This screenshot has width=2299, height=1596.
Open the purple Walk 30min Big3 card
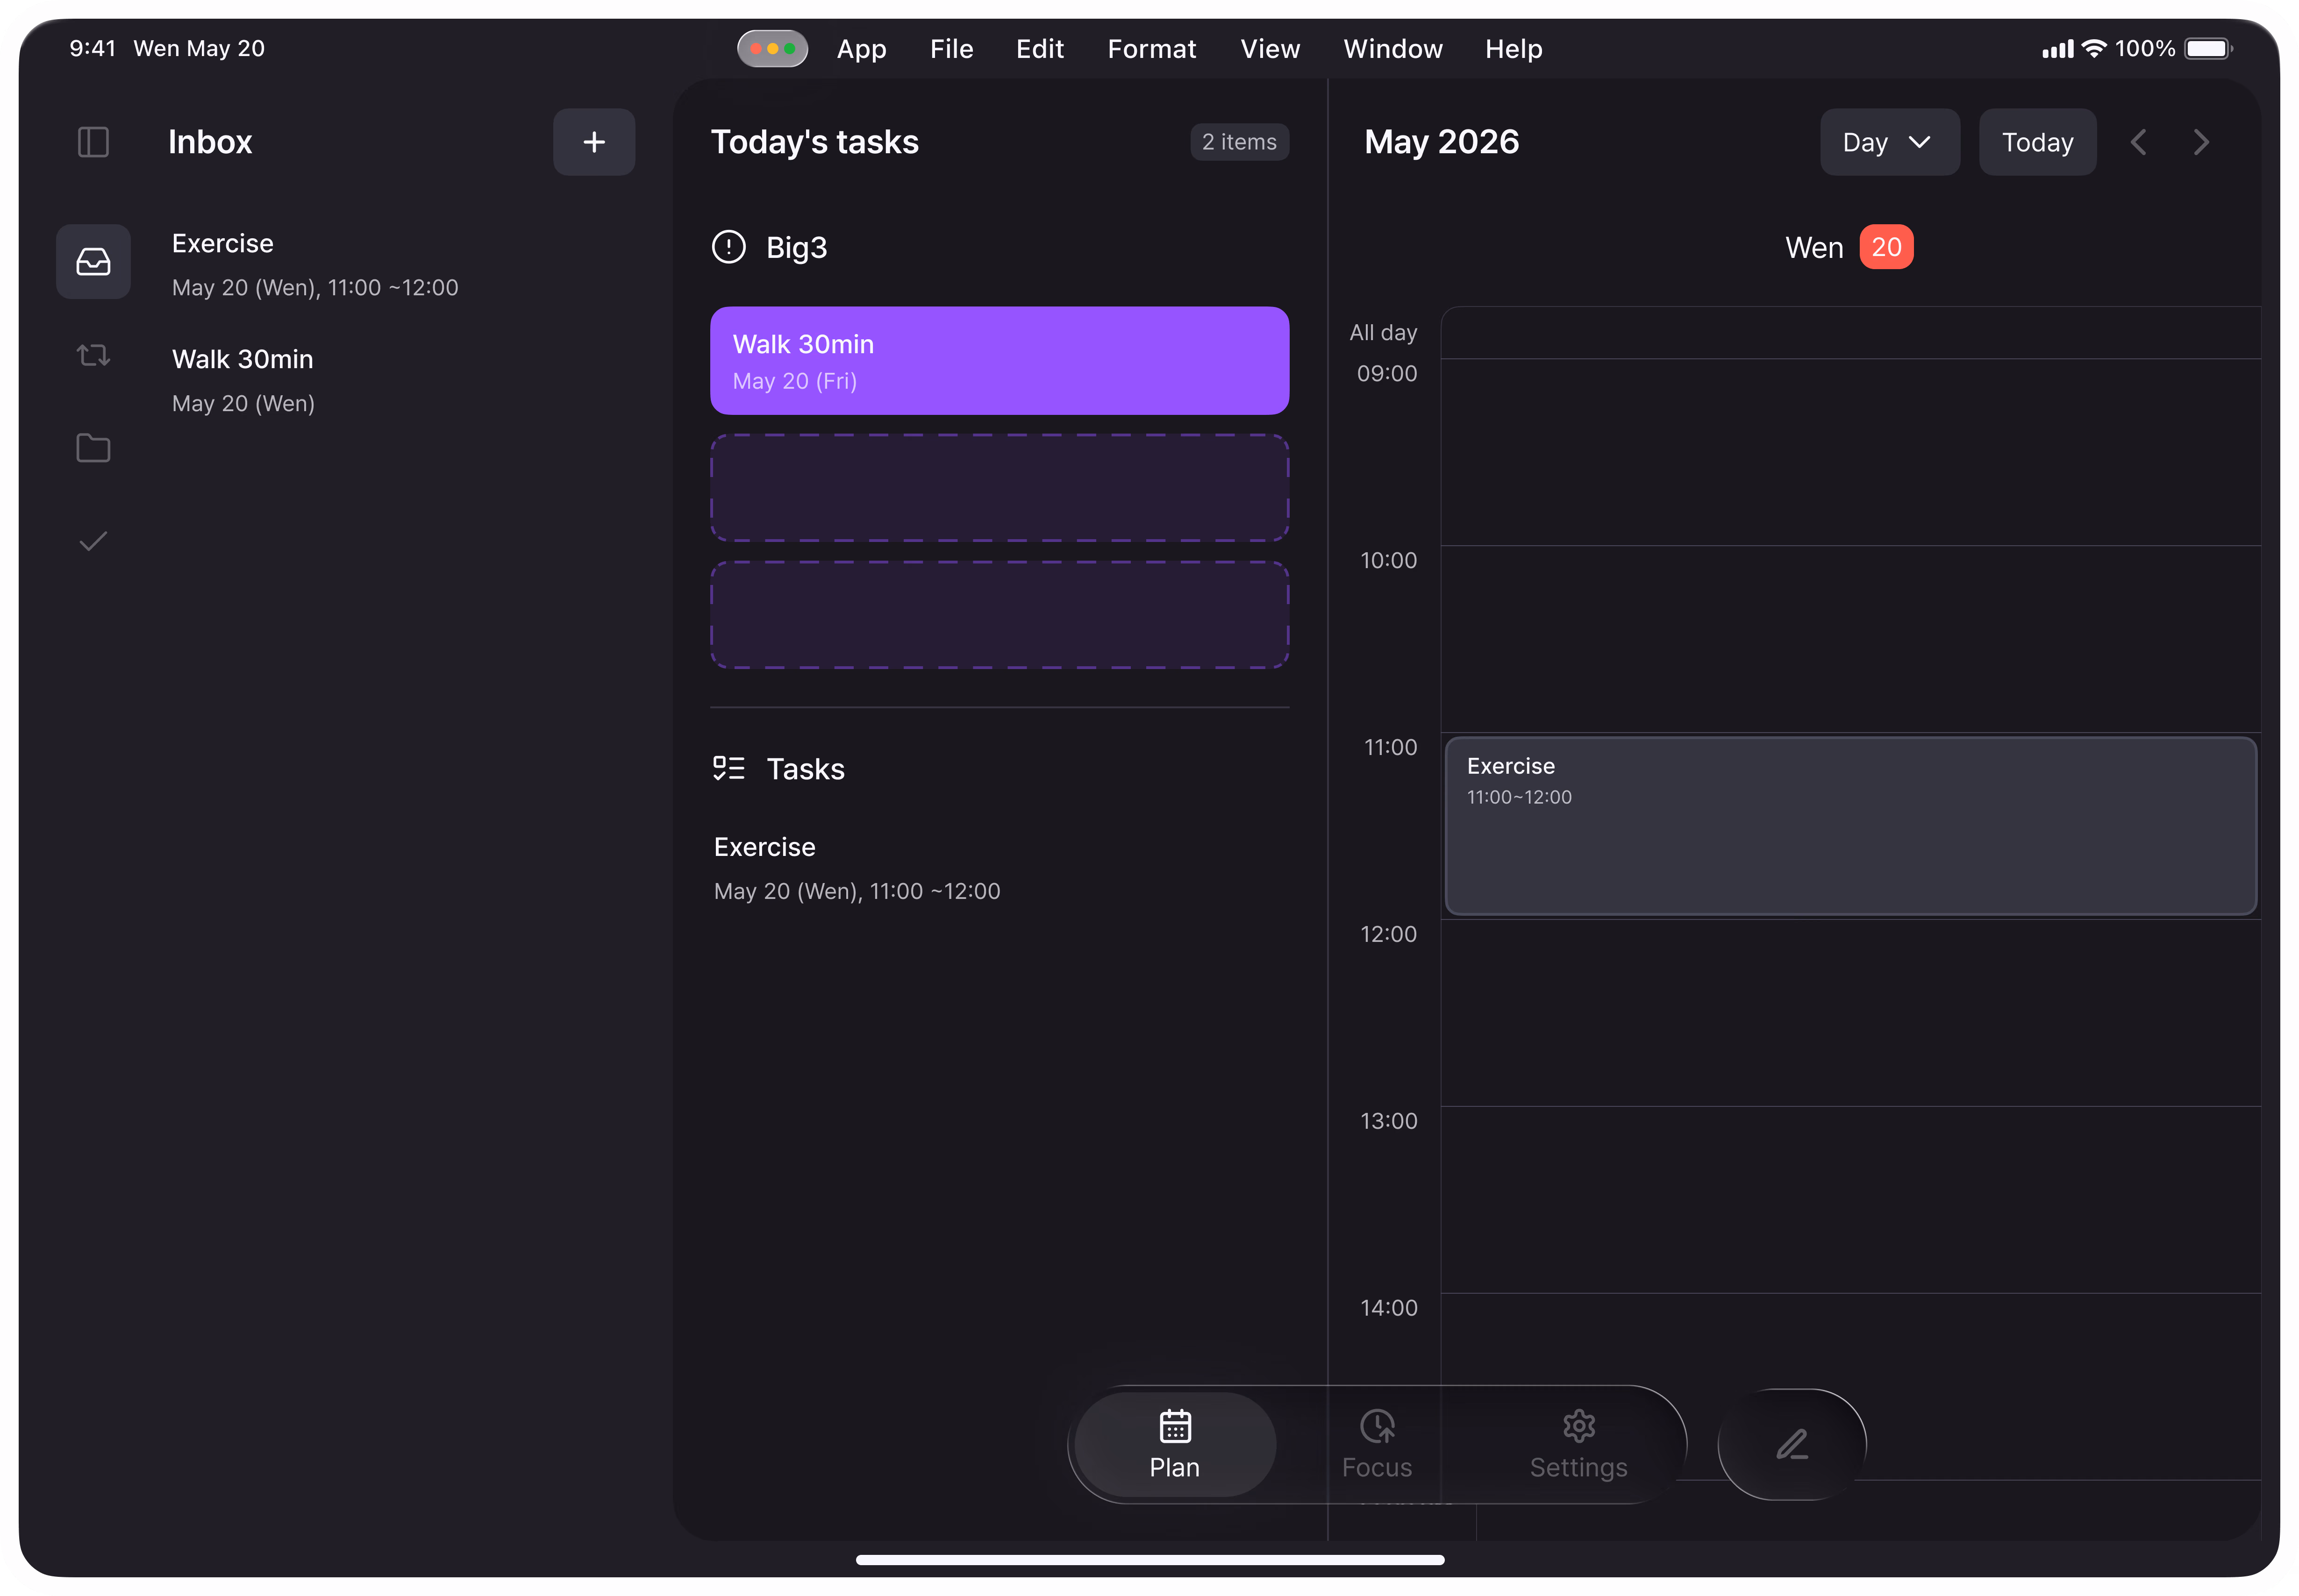(x=999, y=361)
